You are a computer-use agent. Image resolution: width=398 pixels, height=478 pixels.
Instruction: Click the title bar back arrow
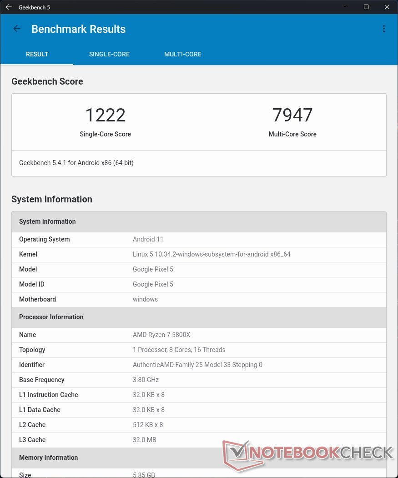pyautogui.click(x=9, y=7)
